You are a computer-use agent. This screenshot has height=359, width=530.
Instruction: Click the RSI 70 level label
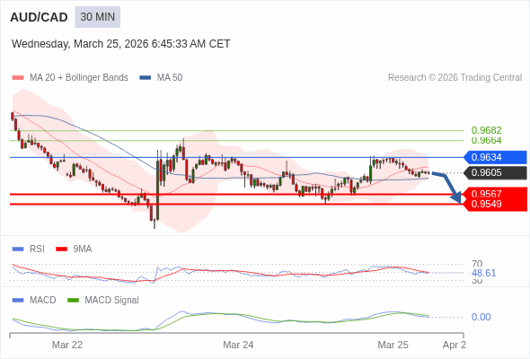point(477,264)
